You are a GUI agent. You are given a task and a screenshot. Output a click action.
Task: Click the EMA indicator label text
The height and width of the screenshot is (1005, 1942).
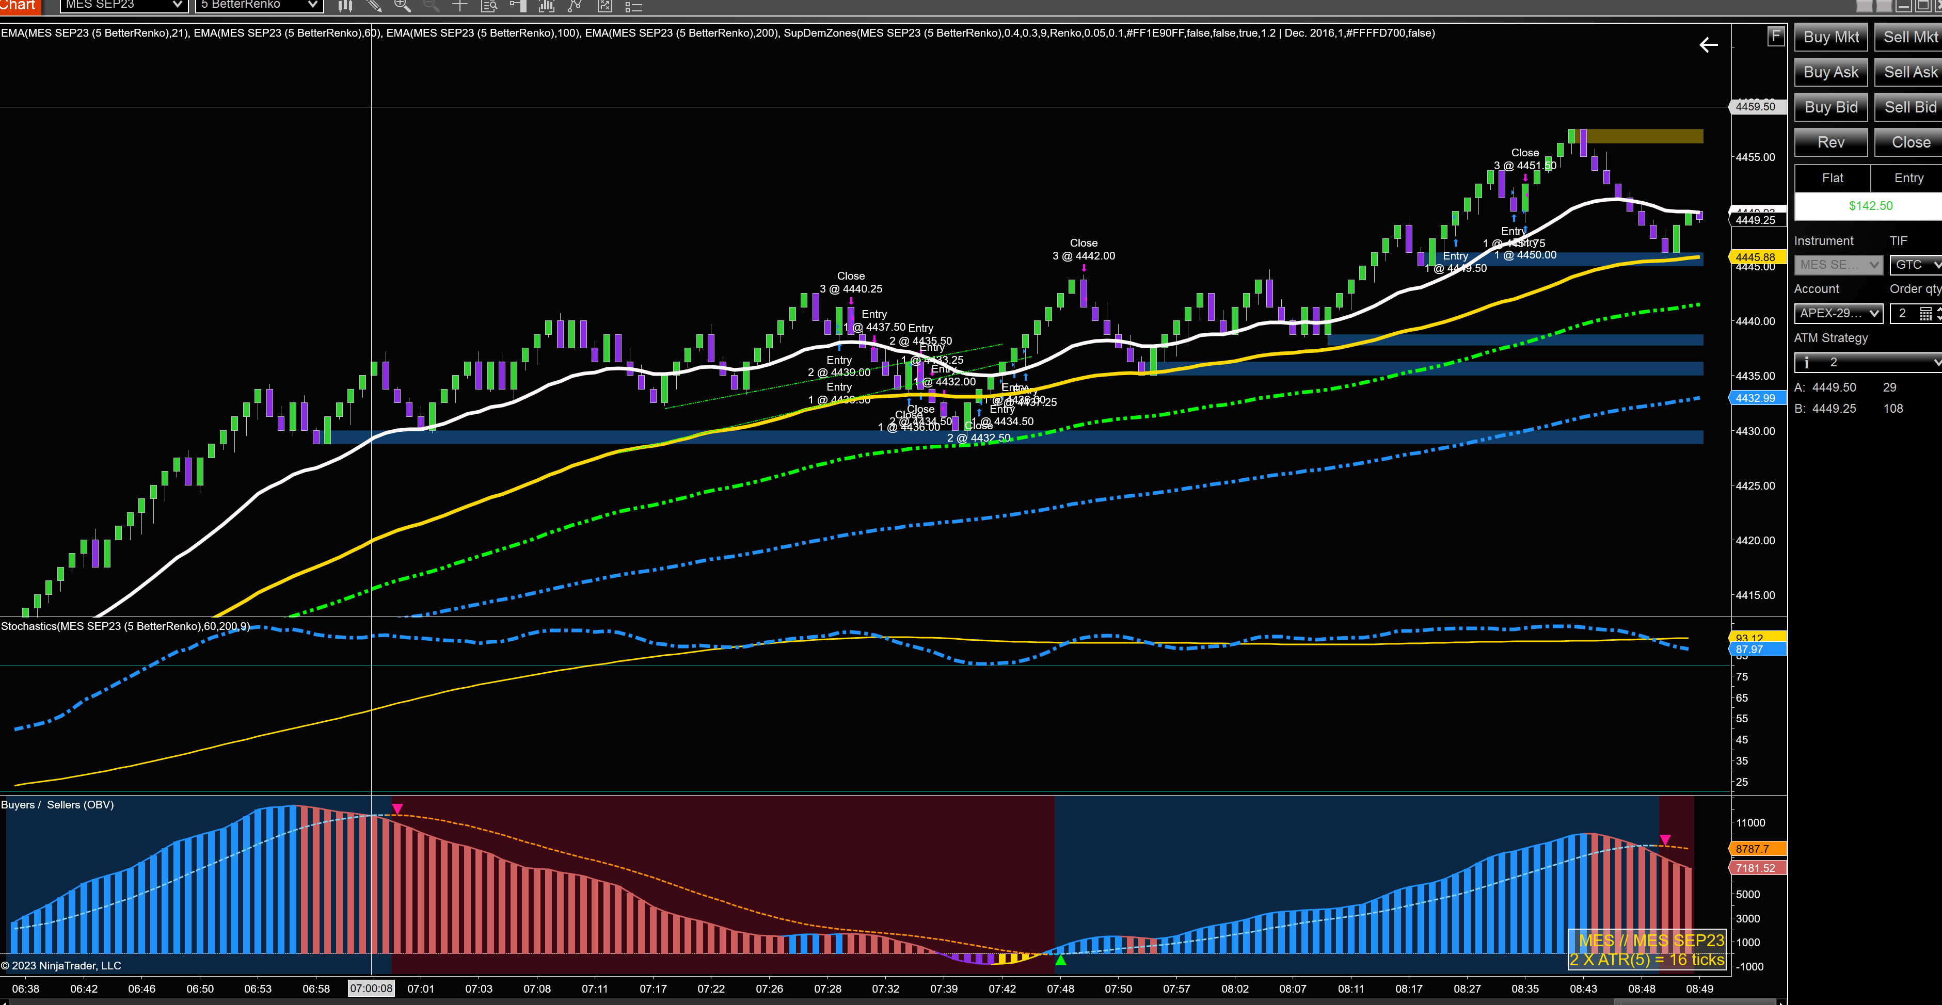click(718, 33)
